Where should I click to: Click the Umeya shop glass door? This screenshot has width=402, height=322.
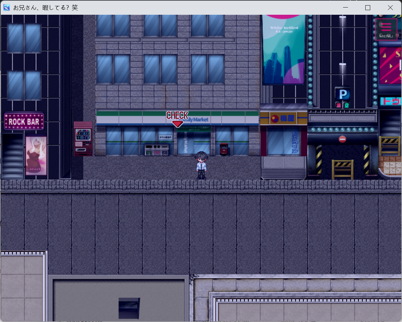tap(283, 141)
